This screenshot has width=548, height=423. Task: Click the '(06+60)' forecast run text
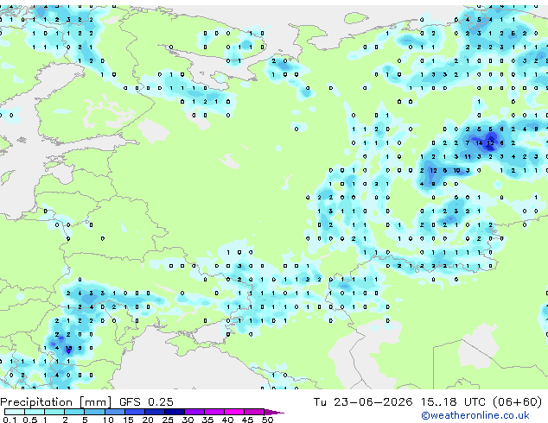pyautogui.click(x=517, y=402)
